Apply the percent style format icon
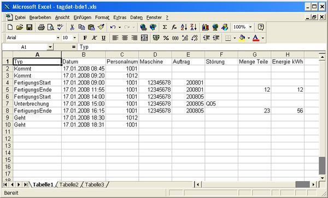 [166, 38]
